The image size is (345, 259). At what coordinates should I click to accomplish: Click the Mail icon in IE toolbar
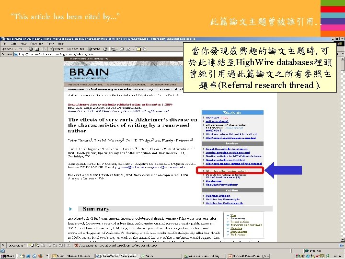coord(114,49)
